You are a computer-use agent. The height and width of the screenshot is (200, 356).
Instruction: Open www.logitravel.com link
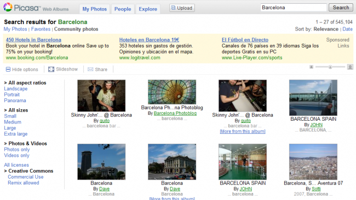coord(140,57)
